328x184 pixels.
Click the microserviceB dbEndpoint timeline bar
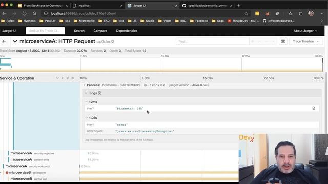coord(159,173)
